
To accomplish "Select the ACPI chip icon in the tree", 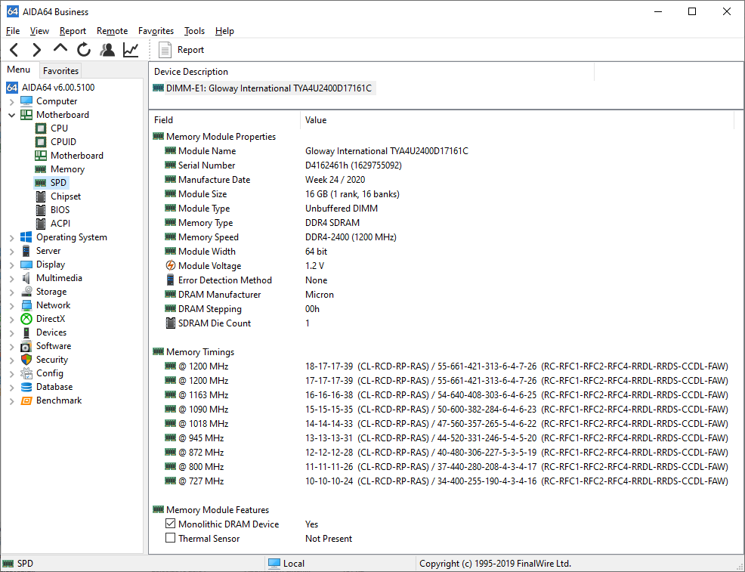I will [41, 224].
